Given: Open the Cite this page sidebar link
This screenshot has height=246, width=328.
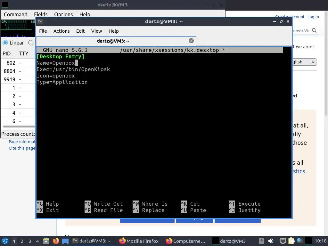Looking at the screenshot, I should click(x=22, y=148).
